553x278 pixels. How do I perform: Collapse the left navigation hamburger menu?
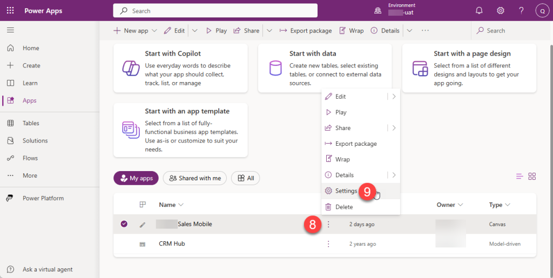[x=11, y=30]
